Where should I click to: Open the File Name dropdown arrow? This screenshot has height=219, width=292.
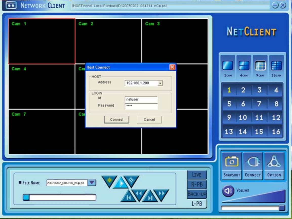coord(92,183)
